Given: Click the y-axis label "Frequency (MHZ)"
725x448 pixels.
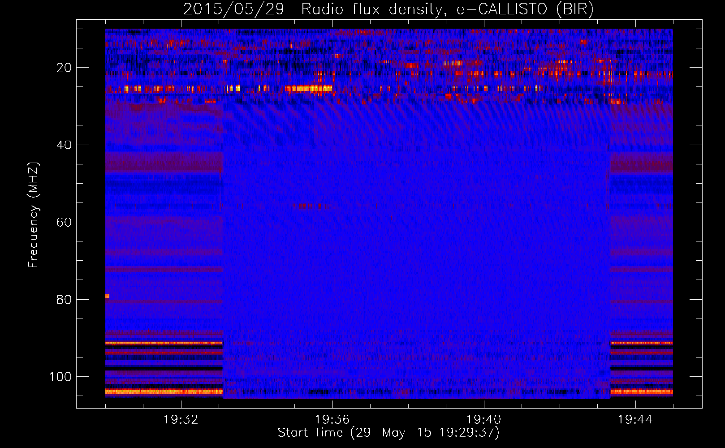Looking at the screenshot, I should click(34, 215).
